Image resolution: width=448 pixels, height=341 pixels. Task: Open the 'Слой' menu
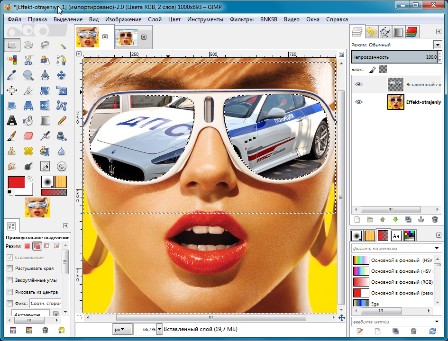pos(155,19)
